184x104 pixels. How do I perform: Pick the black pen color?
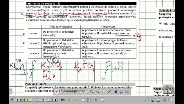click(x=18, y=100)
